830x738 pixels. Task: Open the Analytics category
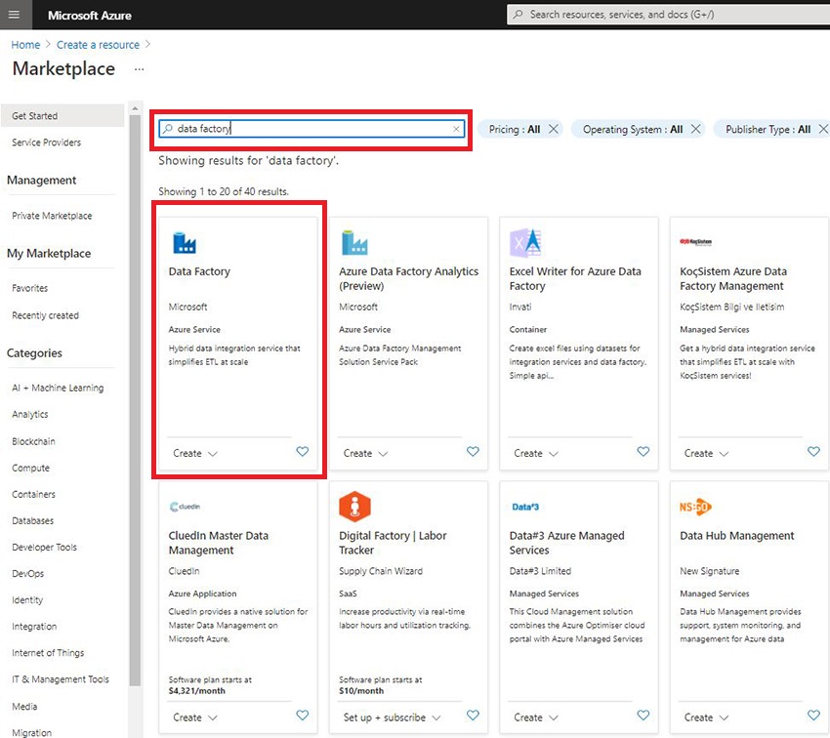coord(30,415)
